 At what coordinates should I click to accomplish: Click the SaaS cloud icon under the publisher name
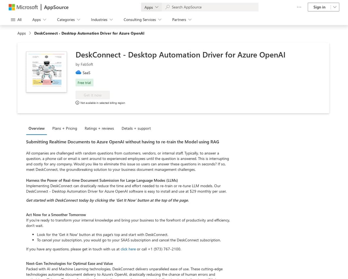pos(78,72)
